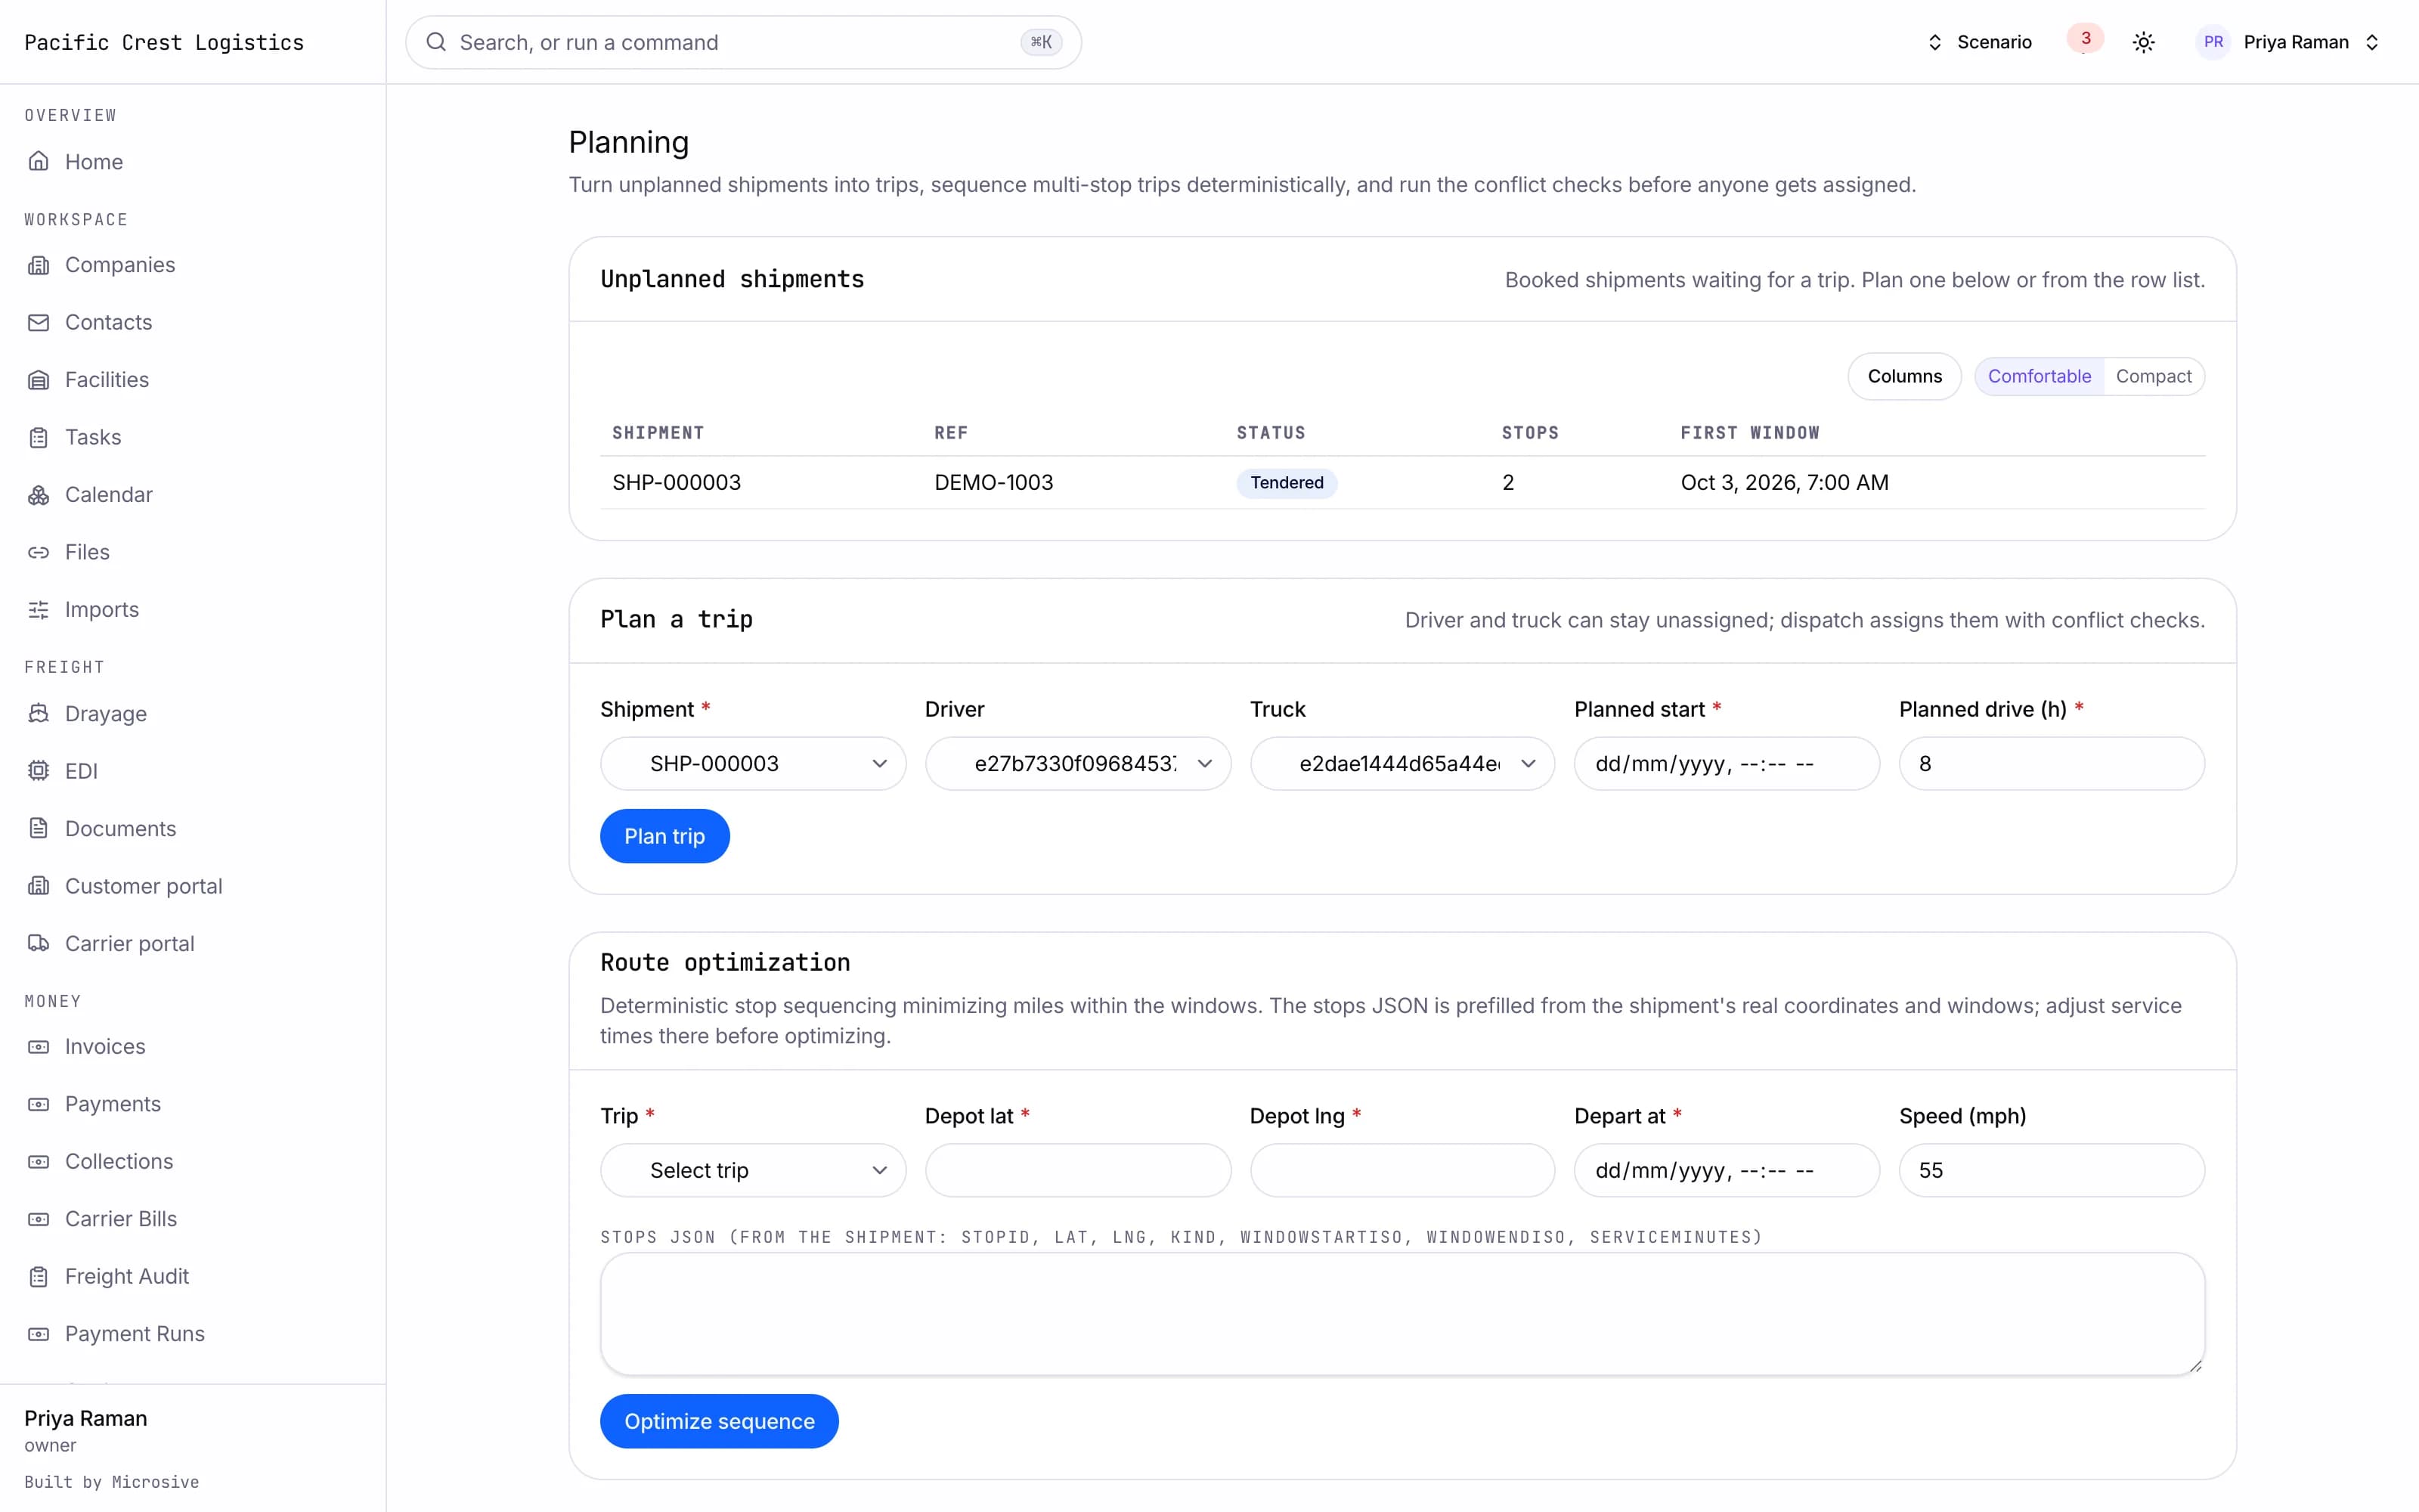Switch table density to Compact
2419x1512 pixels.
(x=2153, y=376)
